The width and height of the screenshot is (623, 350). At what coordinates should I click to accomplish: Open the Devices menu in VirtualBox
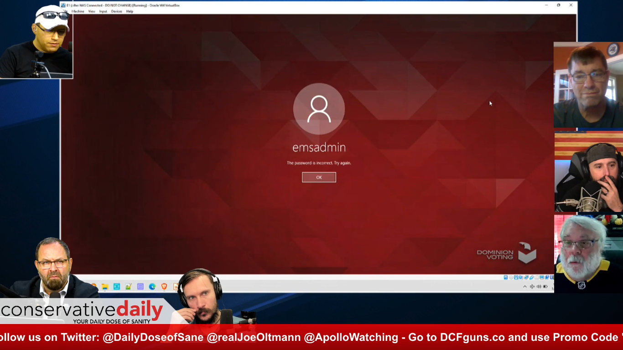117,11
